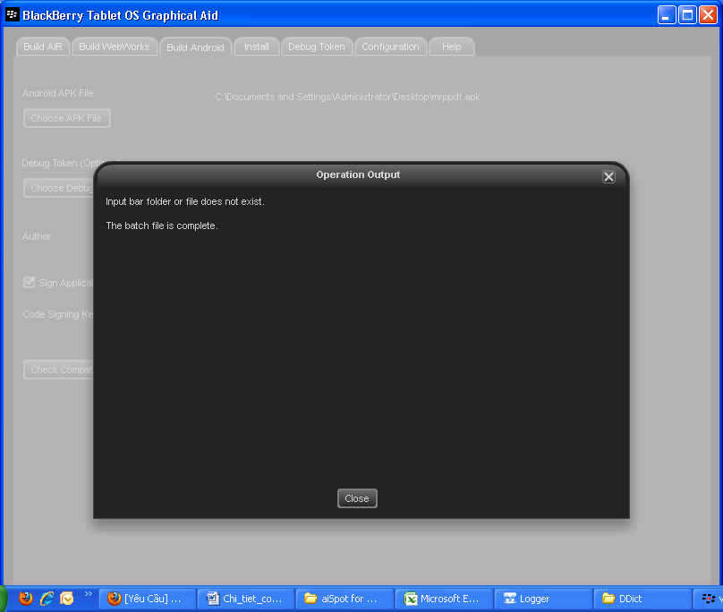Switch to the [Yêu Cầu] Firefox taskbar window
The image size is (723, 612).
[x=148, y=599]
